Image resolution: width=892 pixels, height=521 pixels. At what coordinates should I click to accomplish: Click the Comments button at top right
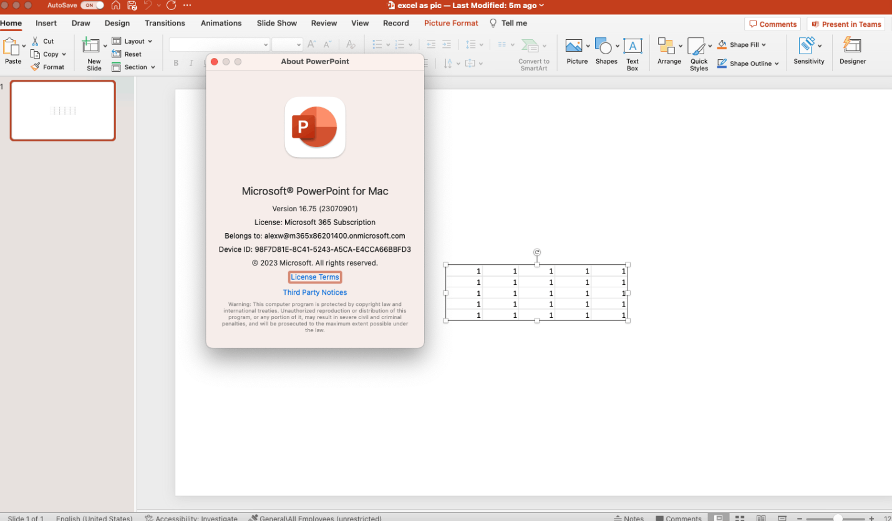(772, 24)
